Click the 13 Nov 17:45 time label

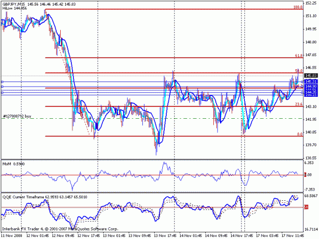tap(165, 236)
